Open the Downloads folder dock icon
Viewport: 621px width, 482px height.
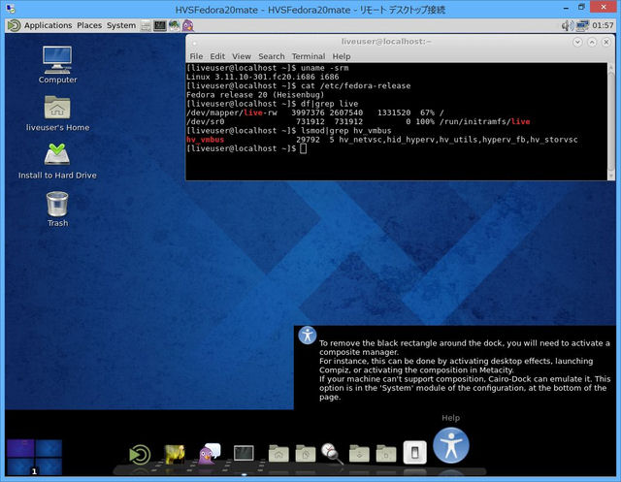[359, 453]
